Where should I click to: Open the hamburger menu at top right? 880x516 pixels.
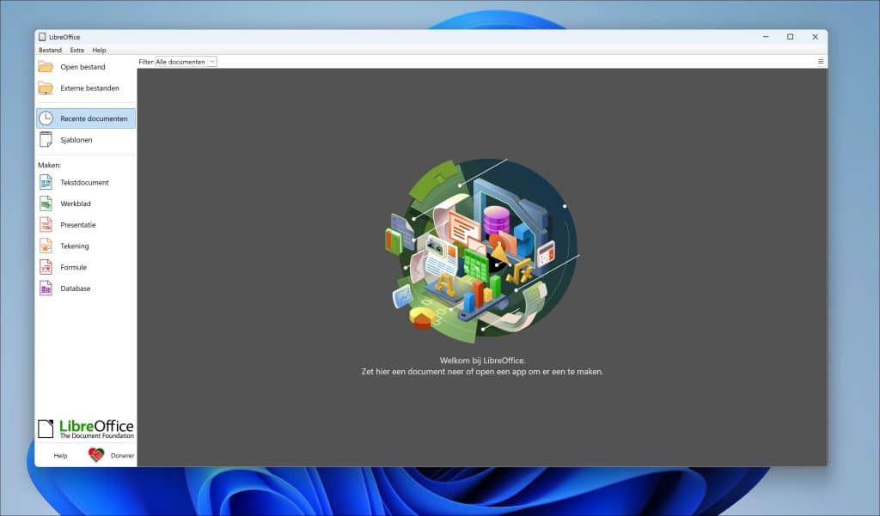pos(821,62)
